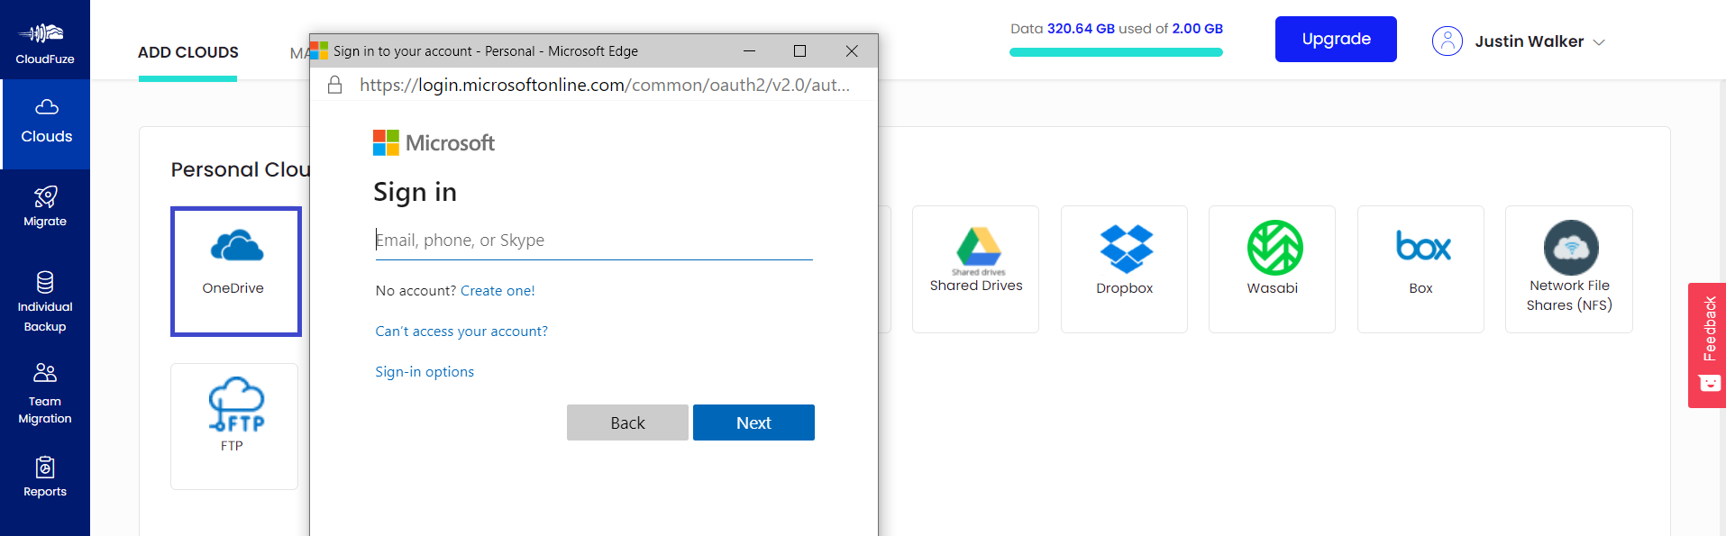Click the login.microsoftonline.com address URL

click(605, 85)
